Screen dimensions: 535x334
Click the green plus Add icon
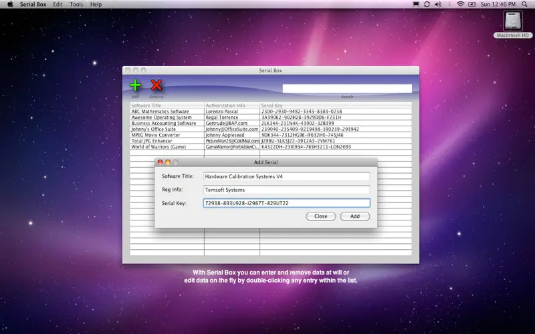(136, 86)
